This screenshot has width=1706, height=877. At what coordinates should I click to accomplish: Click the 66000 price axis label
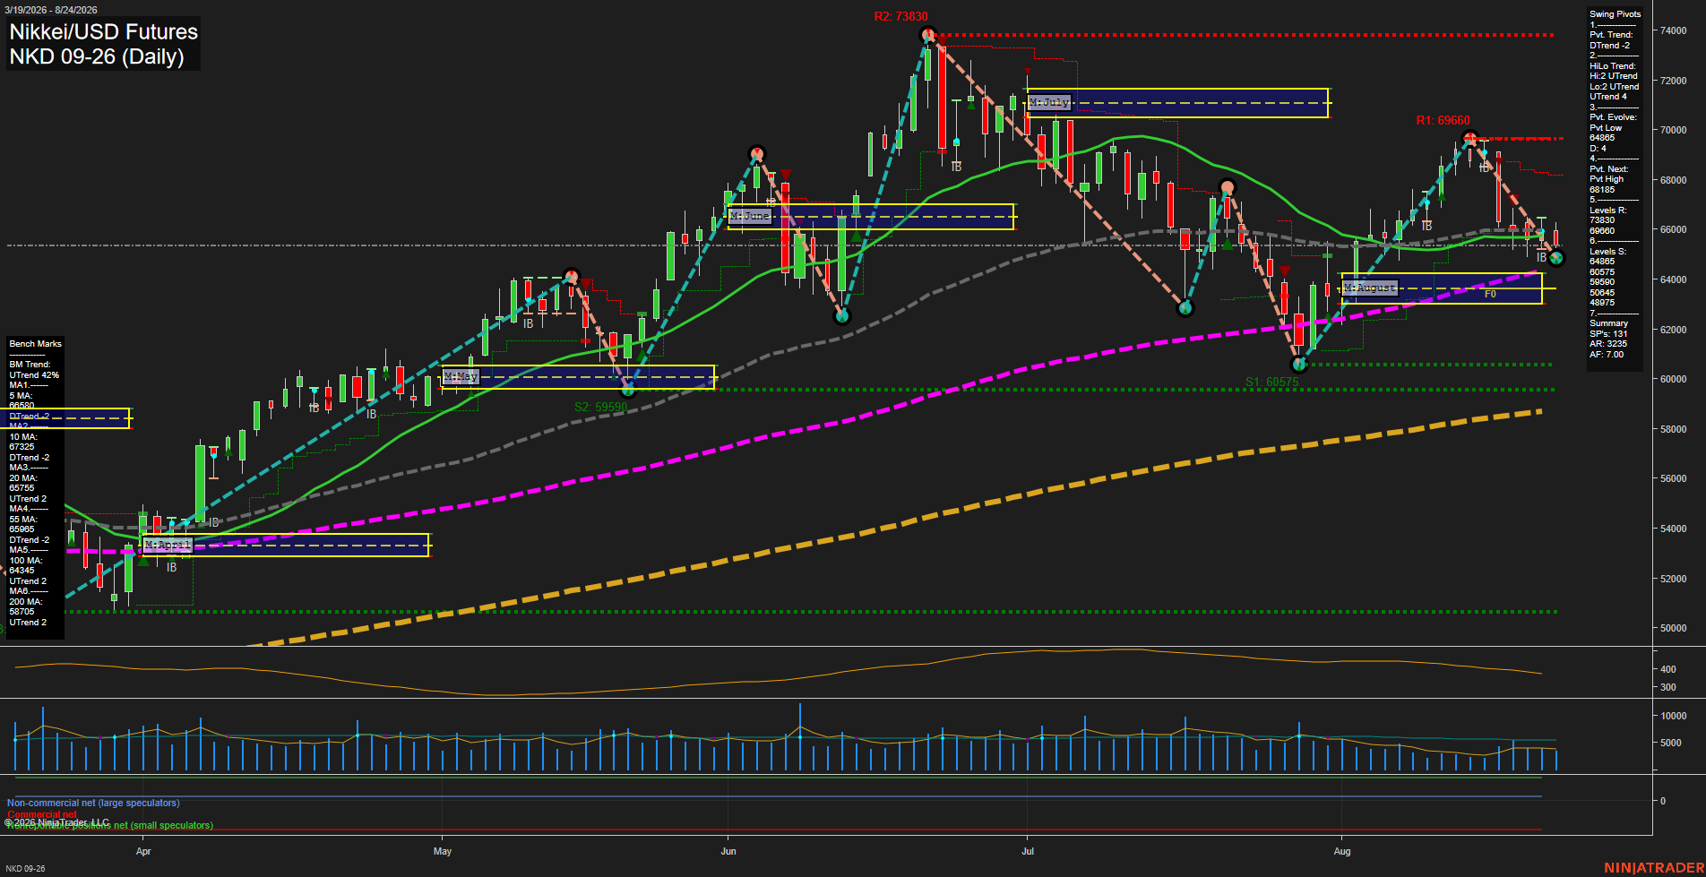(1673, 229)
